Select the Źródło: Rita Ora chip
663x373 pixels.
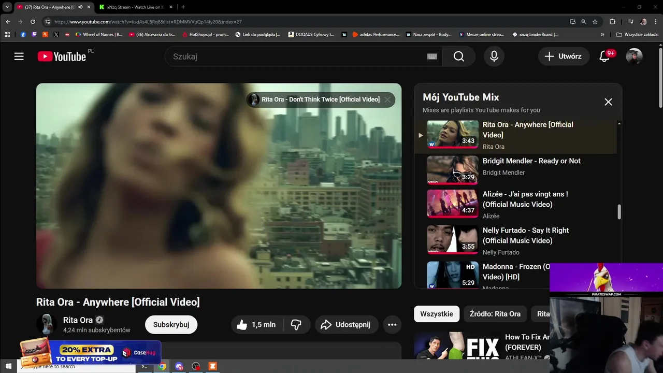coord(495,314)
